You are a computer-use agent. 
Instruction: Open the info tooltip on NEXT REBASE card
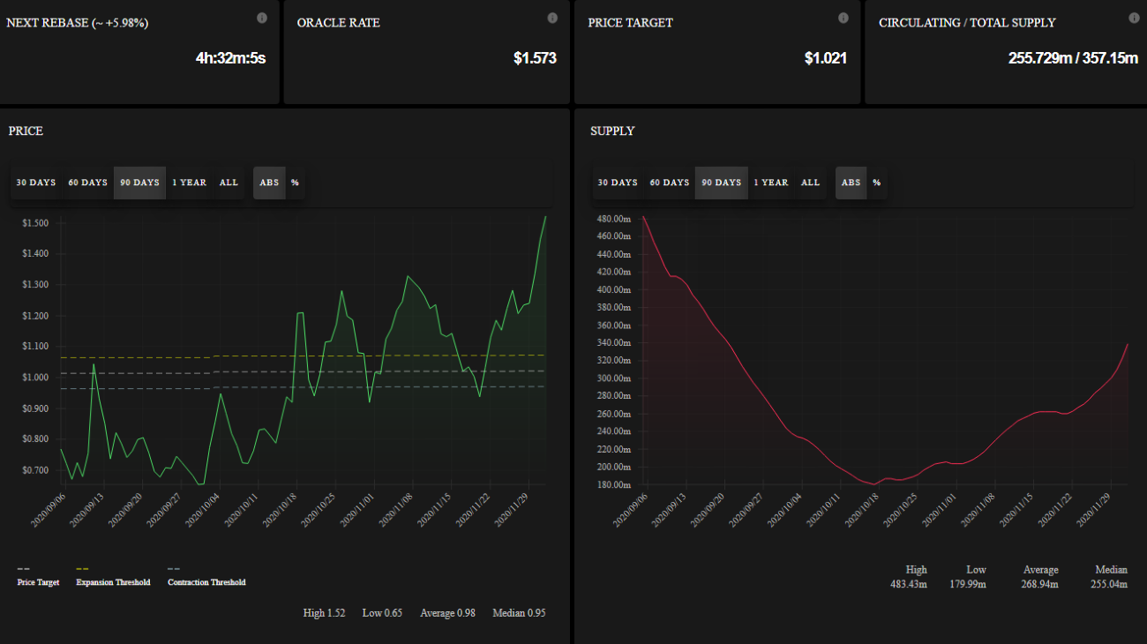coord(261,18)
